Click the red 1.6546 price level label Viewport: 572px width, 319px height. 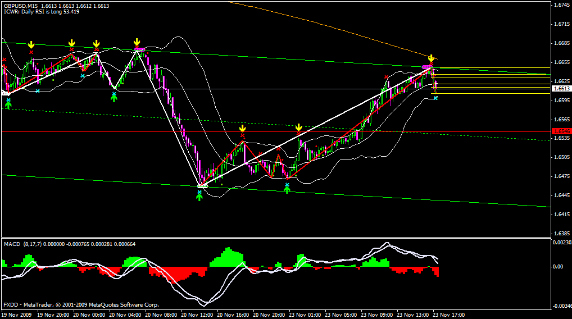tap(561, 131)
